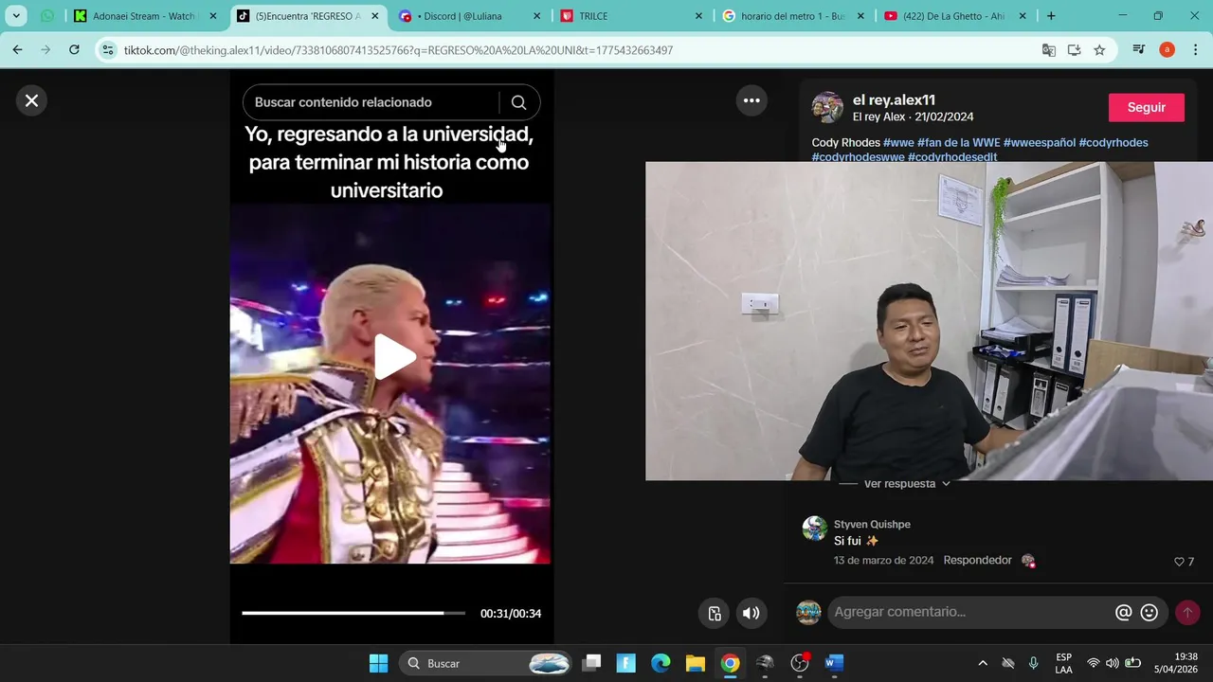Bookmark this page with the star icon
This screenshot has height=682, width=1213.
[x=1099, y=50]
